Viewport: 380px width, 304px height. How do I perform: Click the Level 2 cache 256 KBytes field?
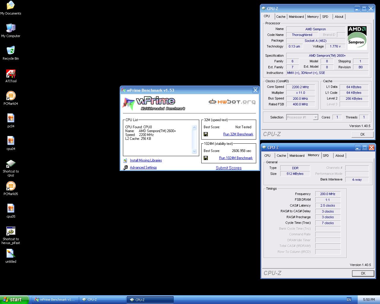coord(354,99)
